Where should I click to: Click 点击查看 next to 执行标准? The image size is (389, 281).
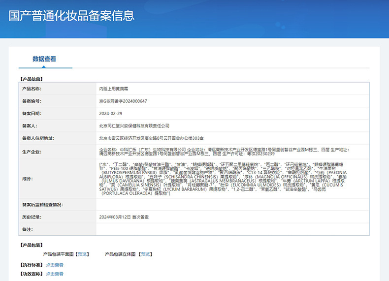55,265
